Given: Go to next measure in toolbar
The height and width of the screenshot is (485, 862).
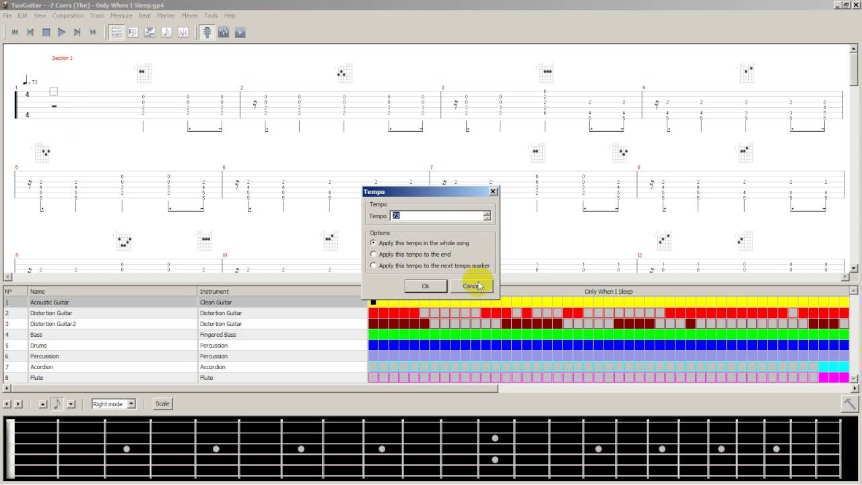Looking at the screenshot, I should pos(77,32).
